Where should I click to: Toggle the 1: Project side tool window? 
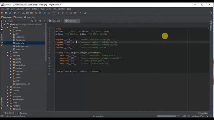click(x=2, y=25)
